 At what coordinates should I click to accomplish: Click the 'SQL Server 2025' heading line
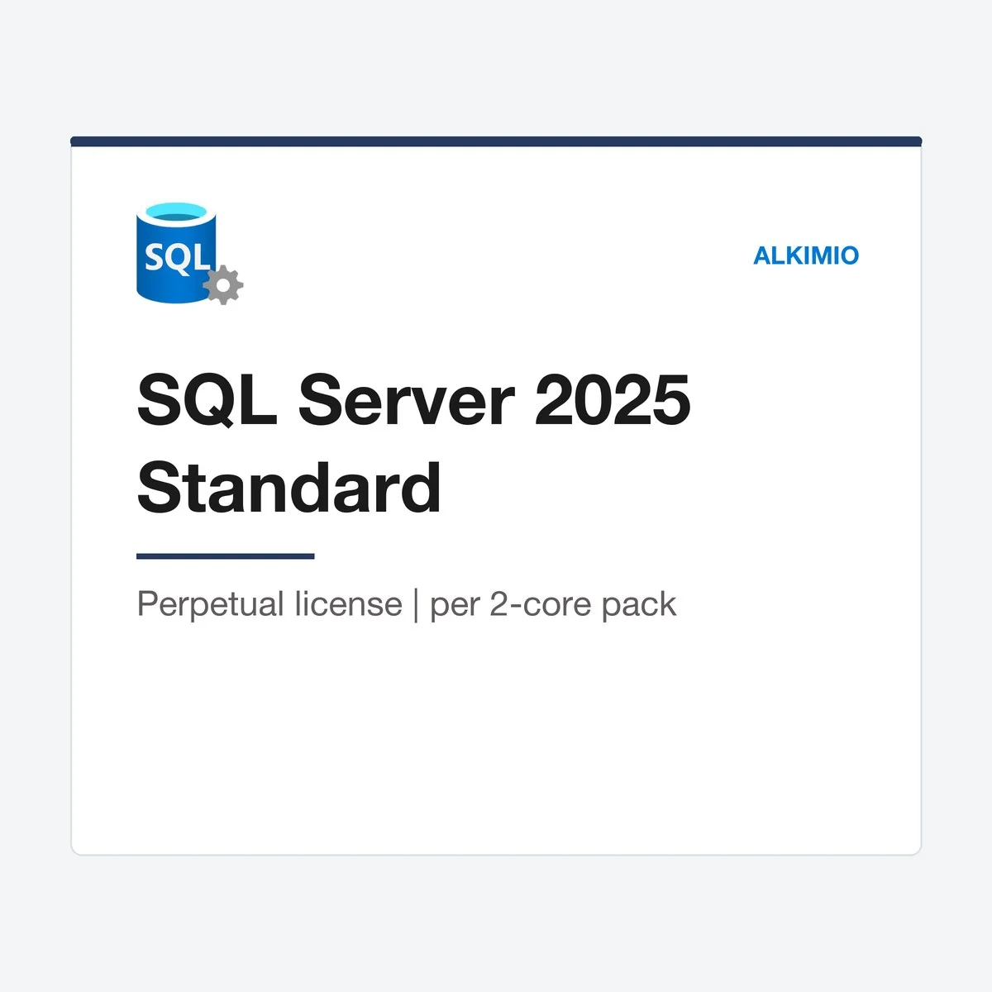pos(413,400)
